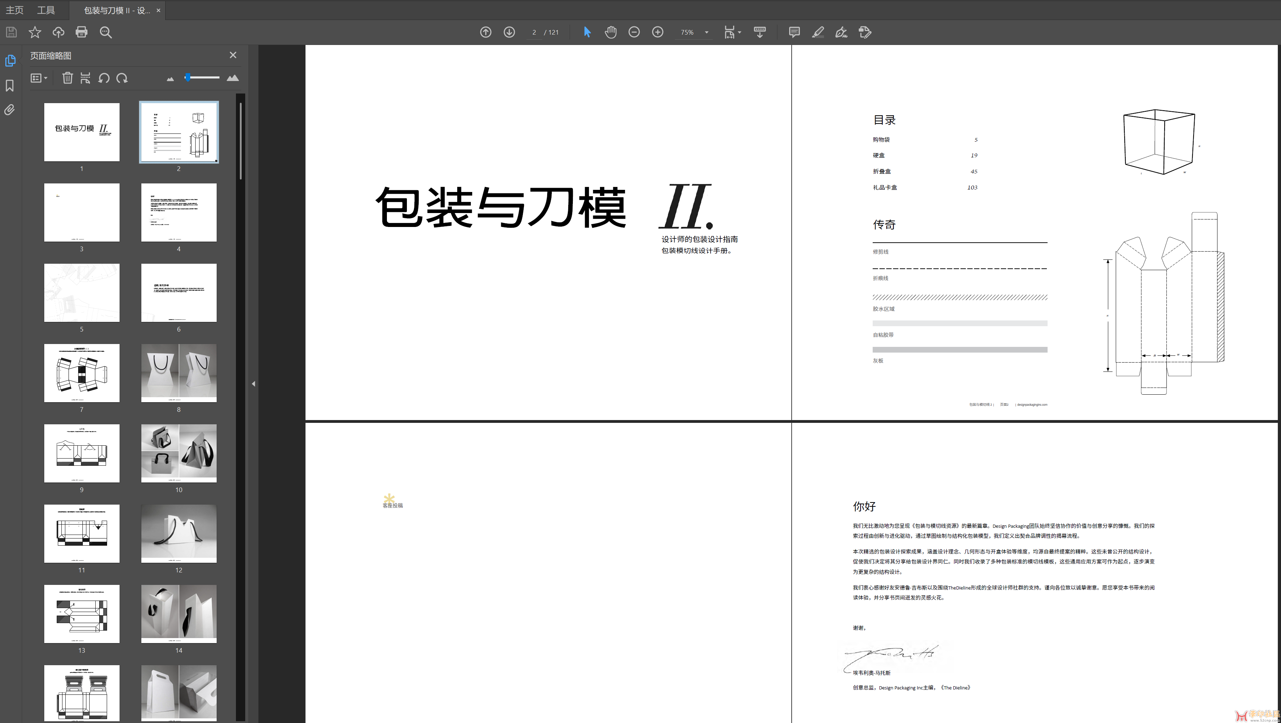Click the extract pages icon
Viewport: 1281px width, 723px height.
pos(86,78)
